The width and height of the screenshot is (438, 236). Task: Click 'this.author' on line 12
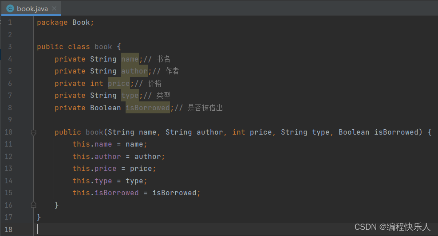click(x=97, y=156)
